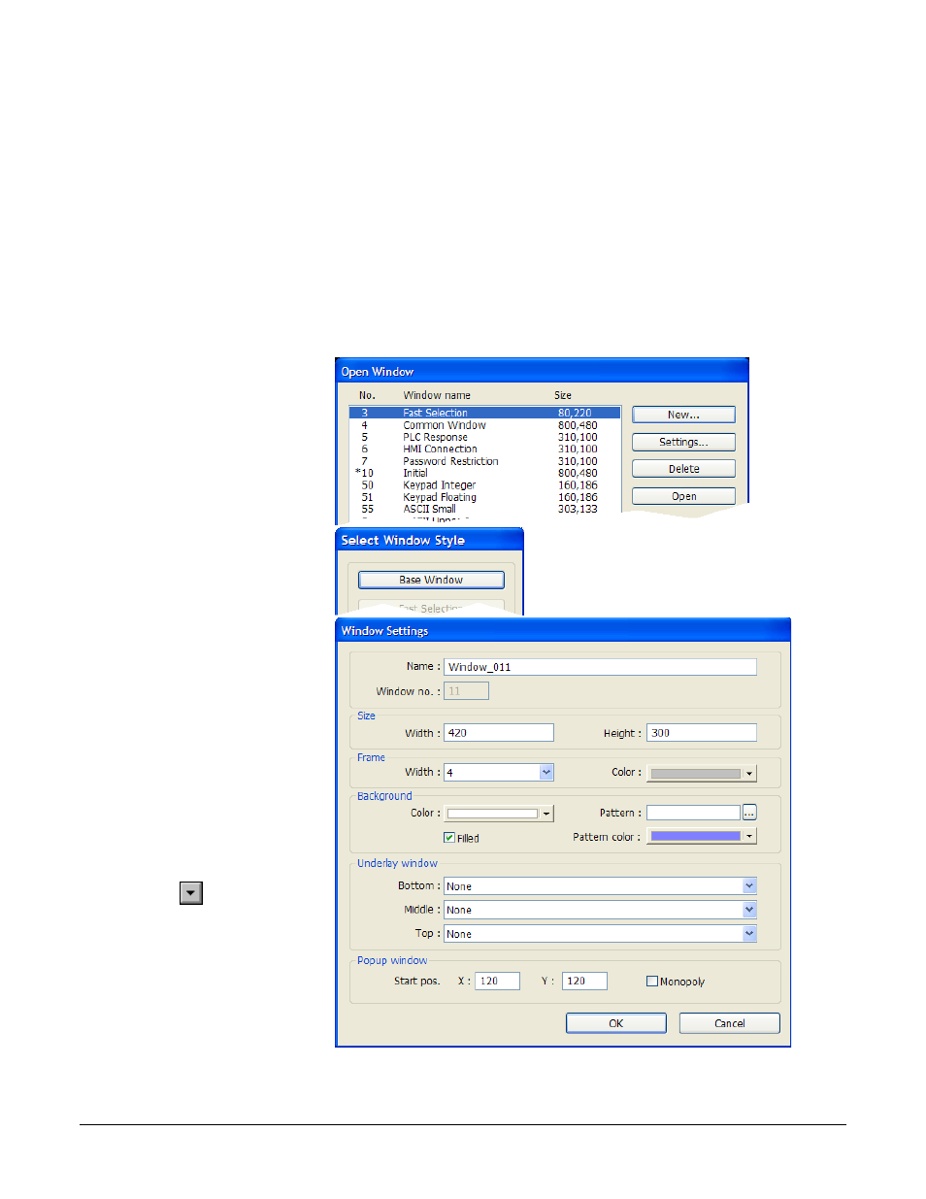Click the Window name column header

(x=437, y=395)
